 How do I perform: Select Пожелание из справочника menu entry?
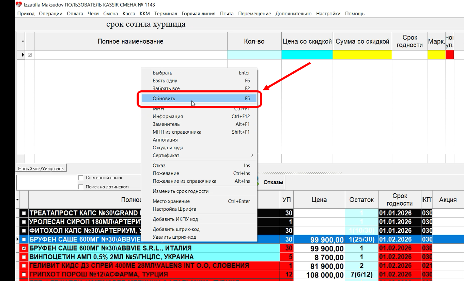199,181
